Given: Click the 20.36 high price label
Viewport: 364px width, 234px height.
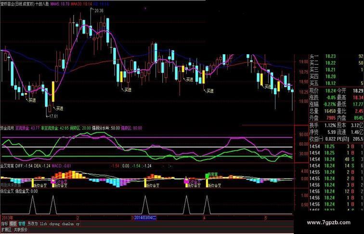Looking at the screenshot, I should (99, 11).
